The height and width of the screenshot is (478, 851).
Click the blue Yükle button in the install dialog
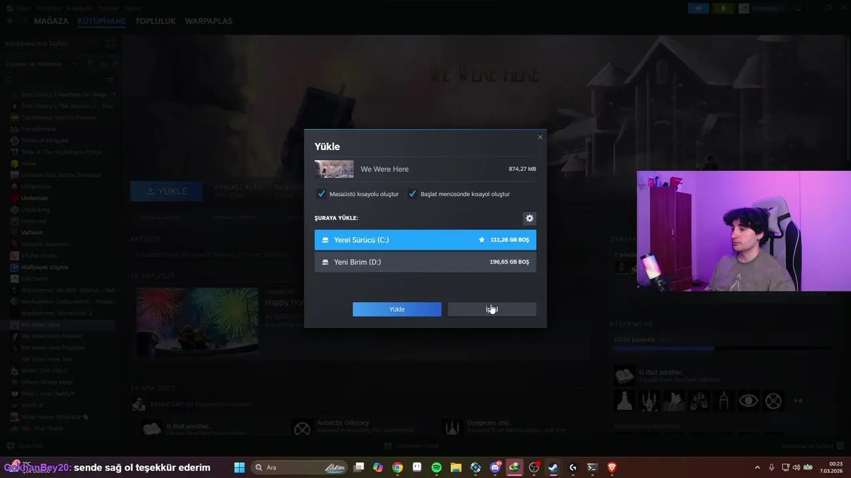(397, 309)
